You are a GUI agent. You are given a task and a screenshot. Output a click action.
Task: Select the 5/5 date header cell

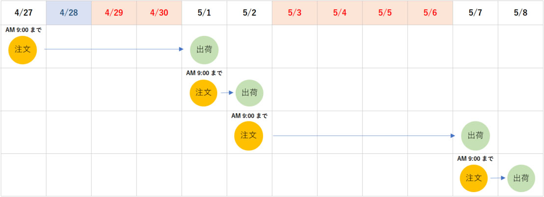pyautogui.click(x=385, y=13)
